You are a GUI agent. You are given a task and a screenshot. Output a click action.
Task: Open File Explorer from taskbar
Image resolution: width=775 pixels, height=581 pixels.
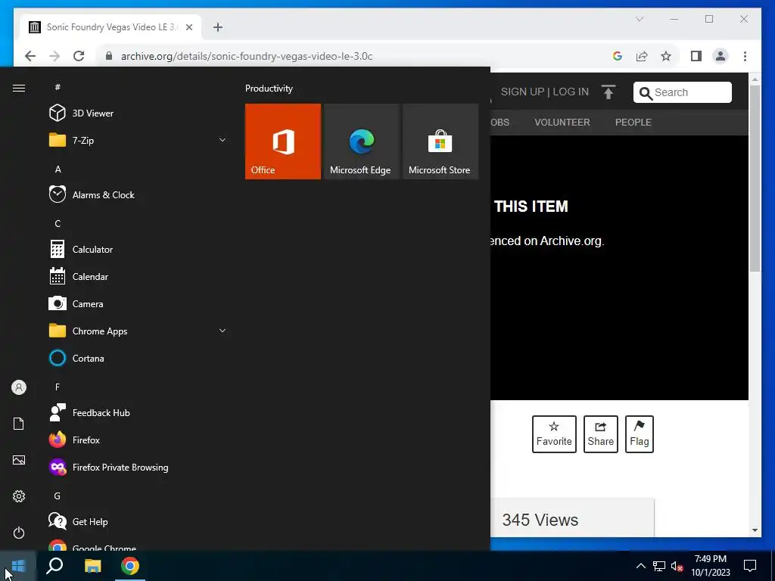tap(92, 566)
